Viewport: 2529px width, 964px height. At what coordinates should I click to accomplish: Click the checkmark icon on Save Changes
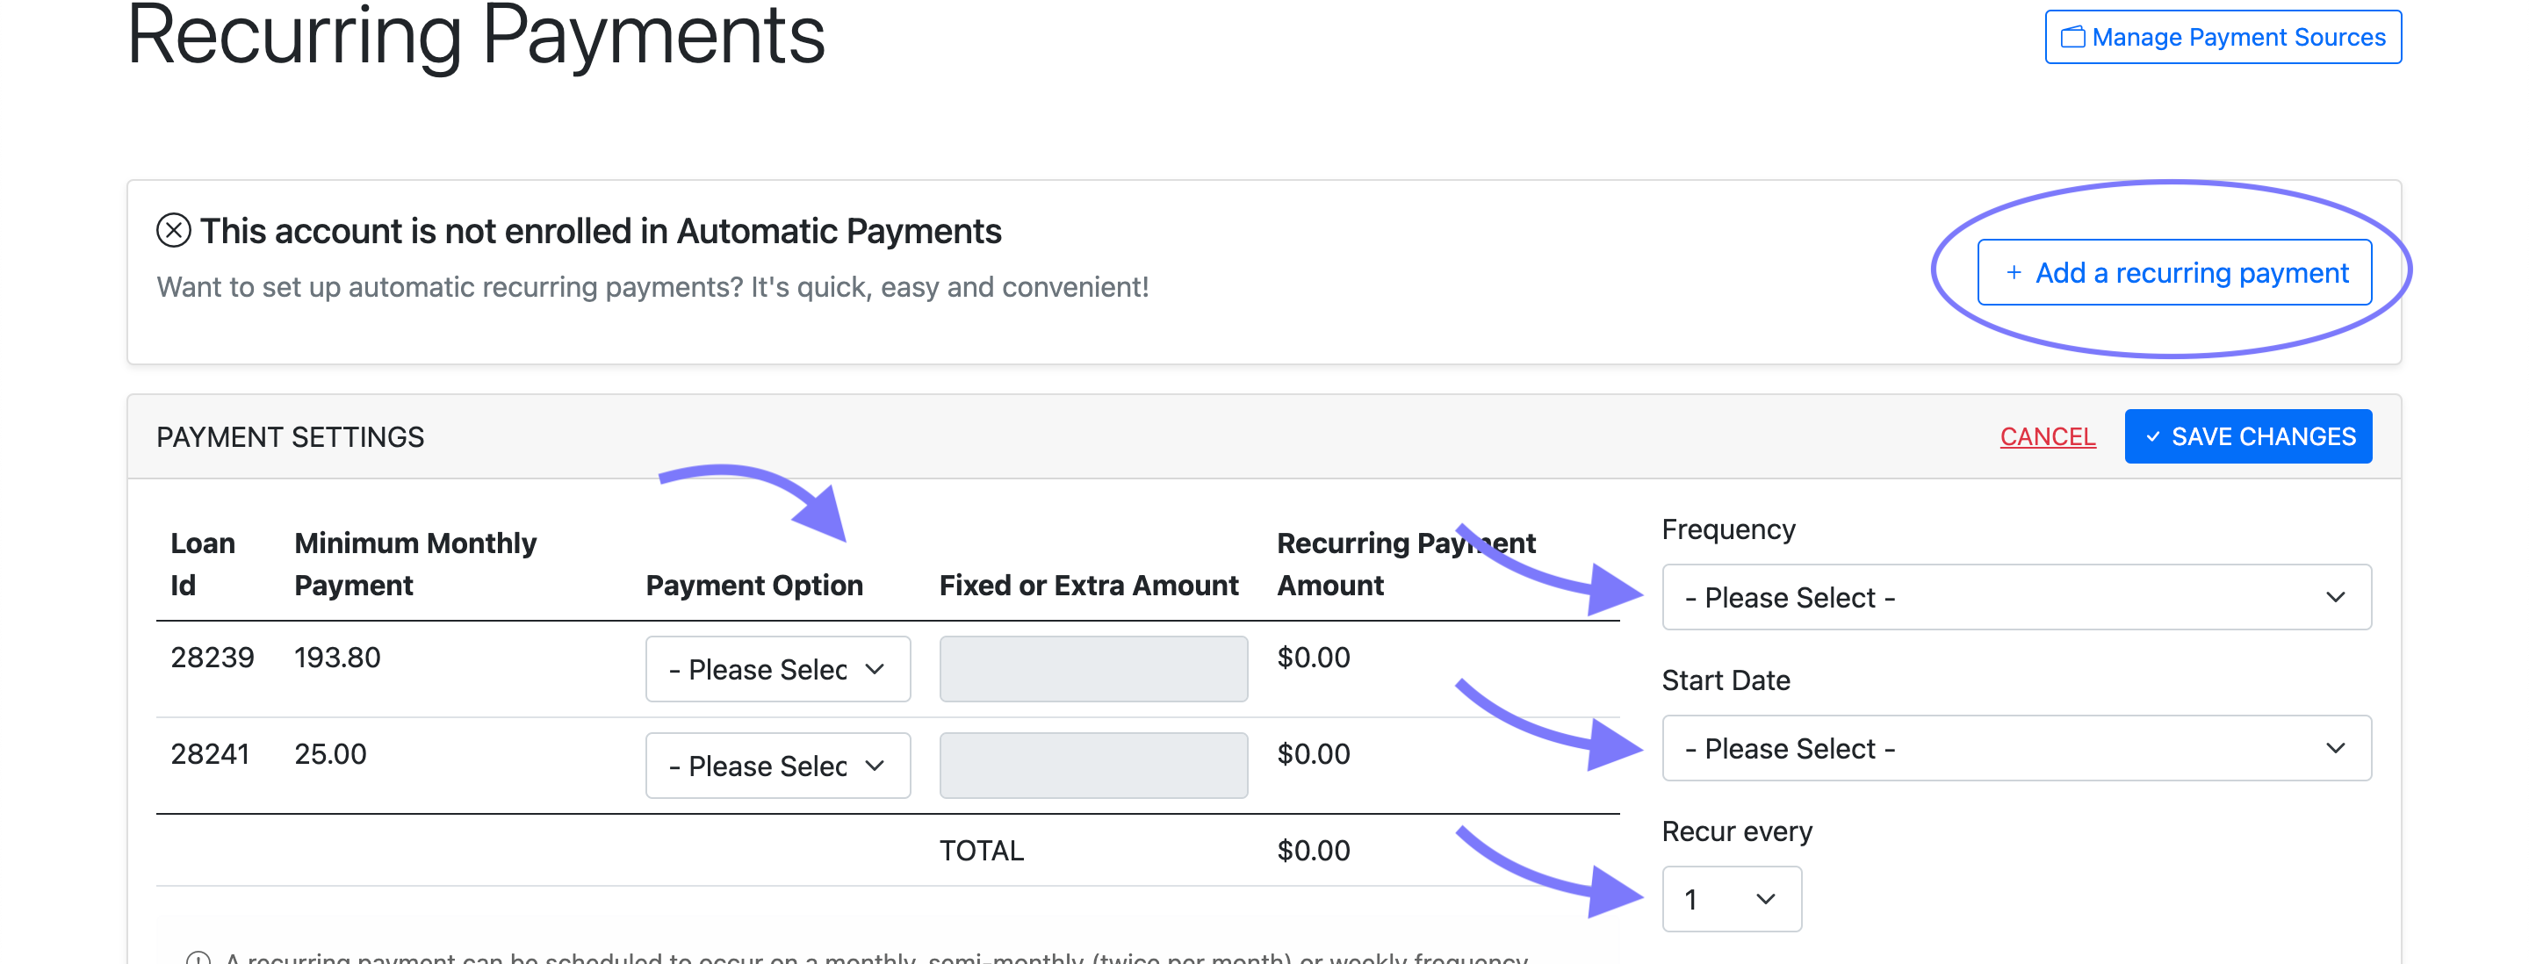(2152, 437)
